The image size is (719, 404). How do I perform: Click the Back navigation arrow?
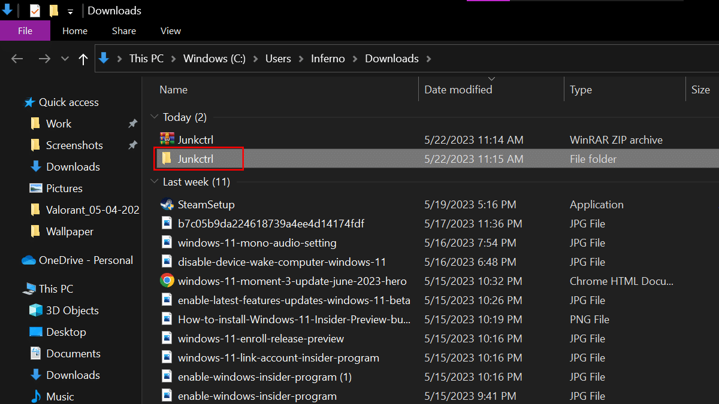click(x=17, y=59)
